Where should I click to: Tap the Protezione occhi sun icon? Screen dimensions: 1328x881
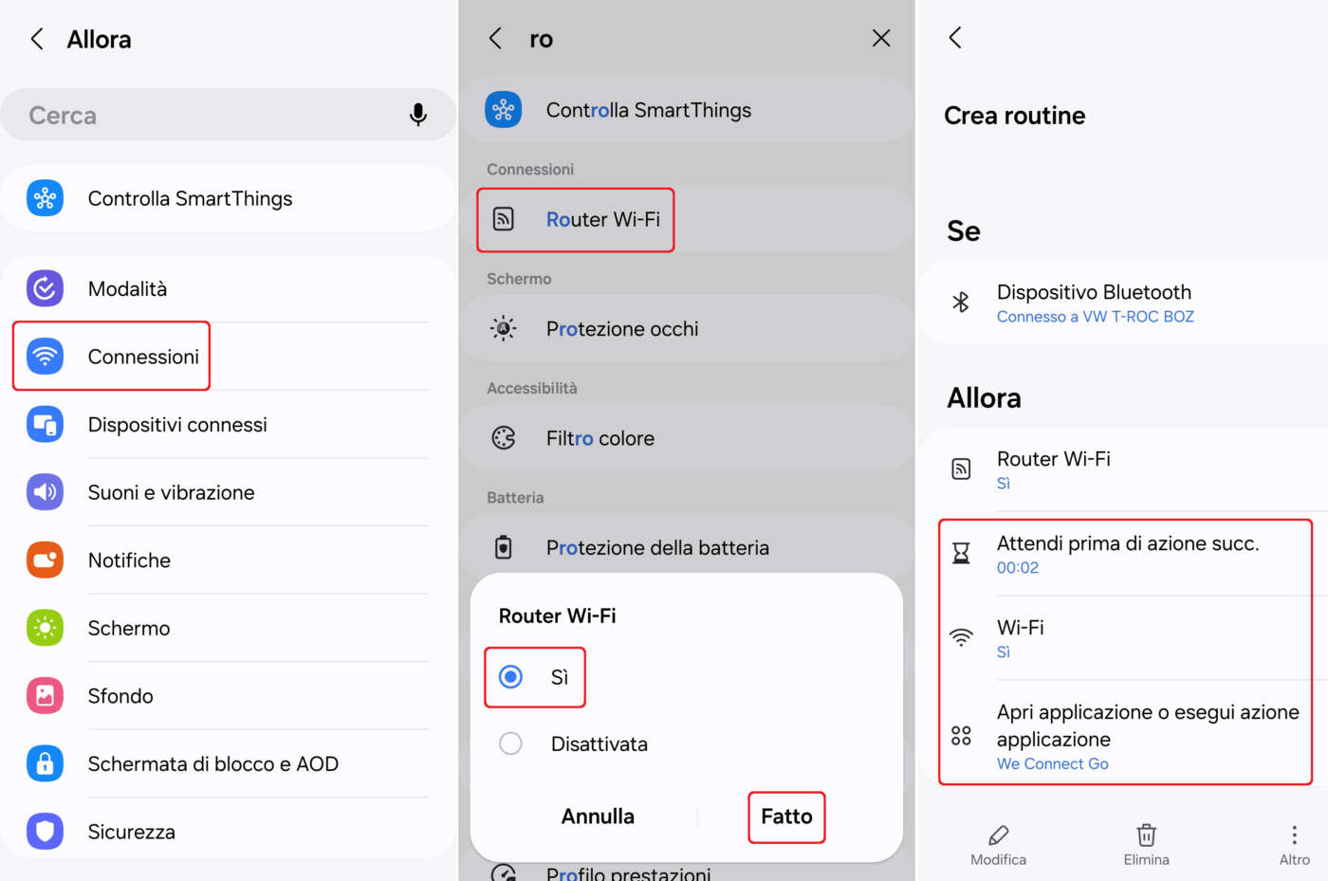[x=504, y=329]
